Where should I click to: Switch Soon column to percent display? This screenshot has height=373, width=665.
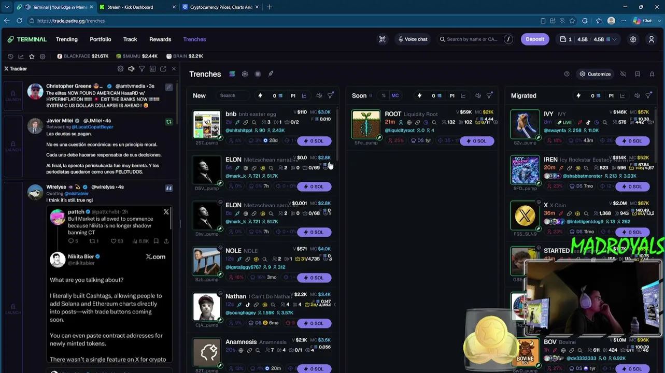pyautogui.click(x=384, y=96)
